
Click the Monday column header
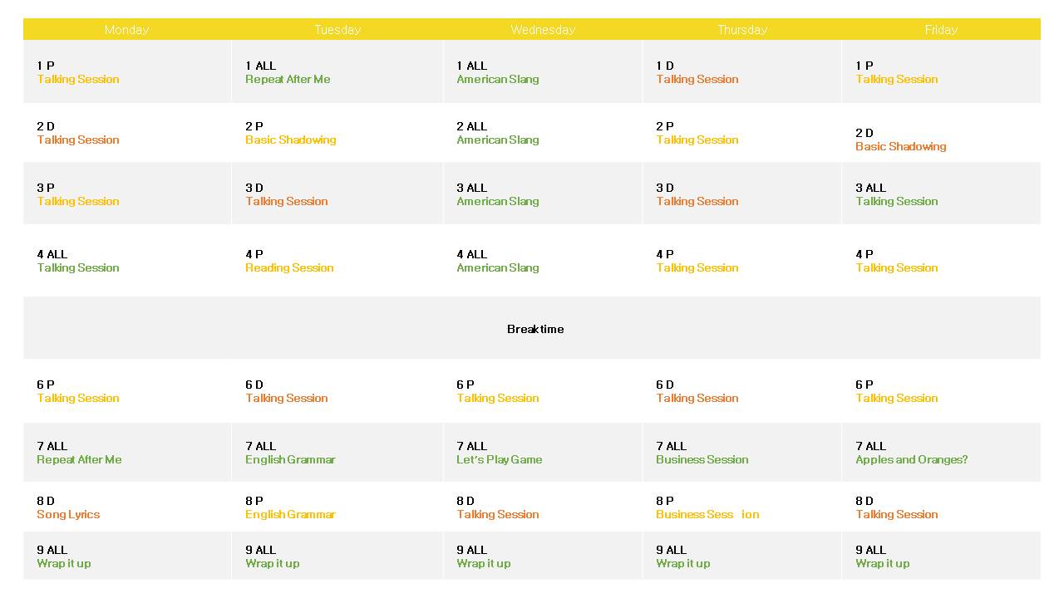pyautogui.click(x=126, y=29)
